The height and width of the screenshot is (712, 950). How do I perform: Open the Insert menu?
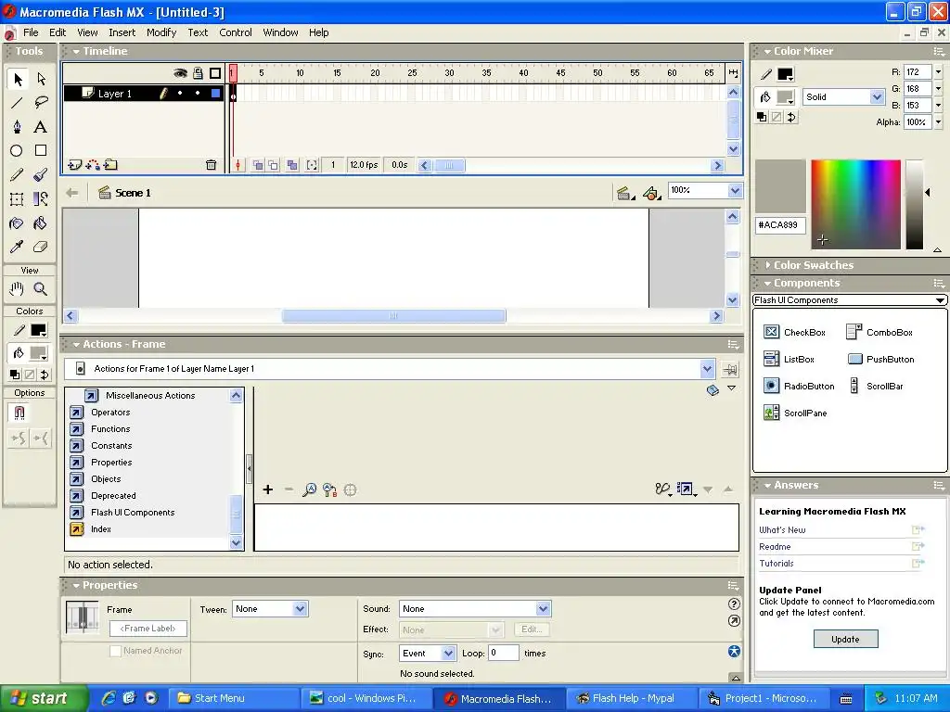point(122,32)
